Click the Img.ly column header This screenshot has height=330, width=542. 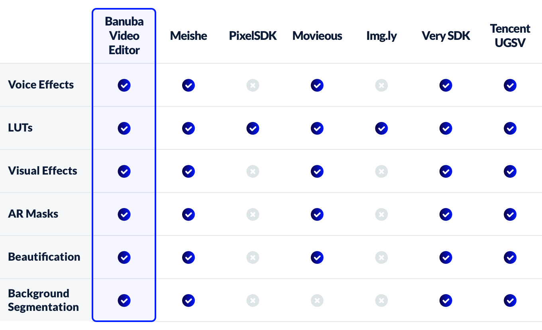(x=381, y=36)
